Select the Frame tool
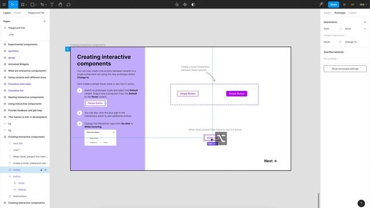Viewport: 370px width, 208px height. coord(23,5)
